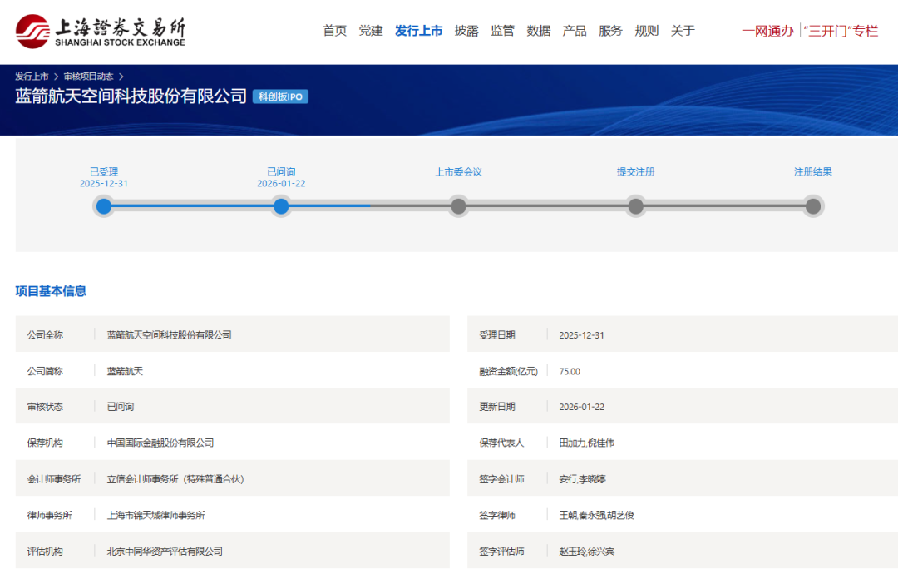Open the 关于 menu
This screenshot has height=574, width=898.
pyautogui.click(x=682, y=30)
